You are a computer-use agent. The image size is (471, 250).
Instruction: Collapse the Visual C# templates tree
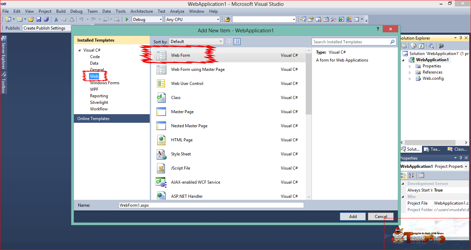point(79,50)
